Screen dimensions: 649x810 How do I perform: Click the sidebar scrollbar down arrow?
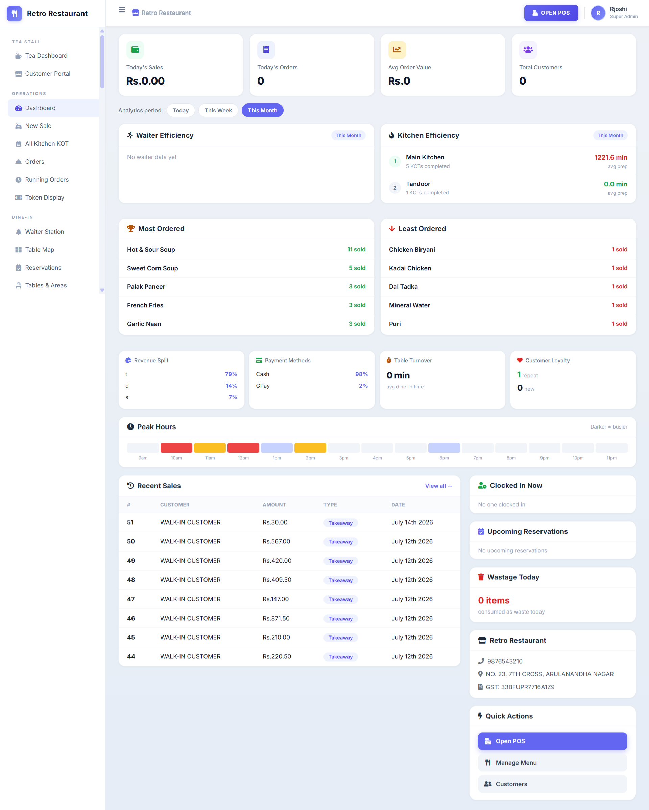pyautogui.click(x=102, y=291)
